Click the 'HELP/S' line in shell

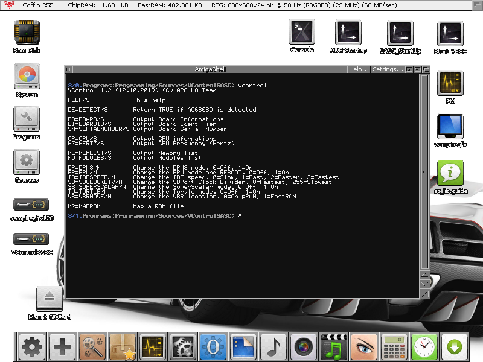pos(117,100)
